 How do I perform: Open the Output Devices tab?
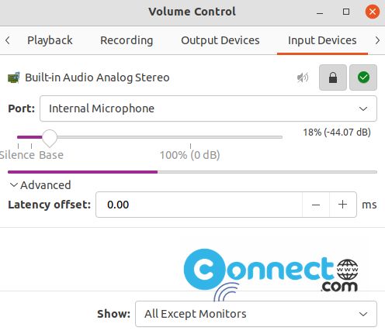point(220,40)
